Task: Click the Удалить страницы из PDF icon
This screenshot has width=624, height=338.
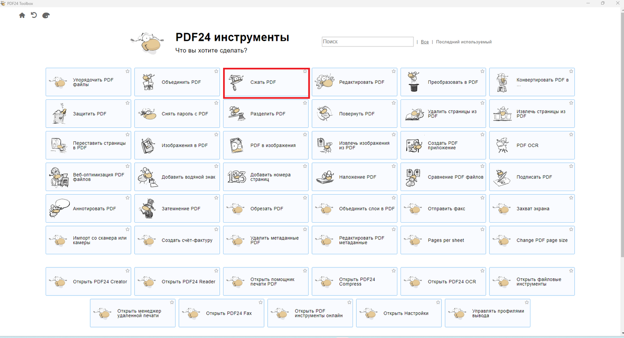Action: [x=414, y=114]
